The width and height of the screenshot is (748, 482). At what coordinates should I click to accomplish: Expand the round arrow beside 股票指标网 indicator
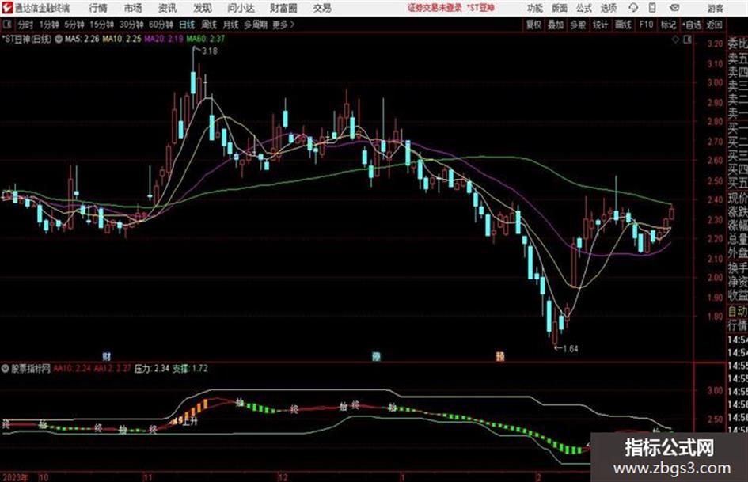[6, 368]
